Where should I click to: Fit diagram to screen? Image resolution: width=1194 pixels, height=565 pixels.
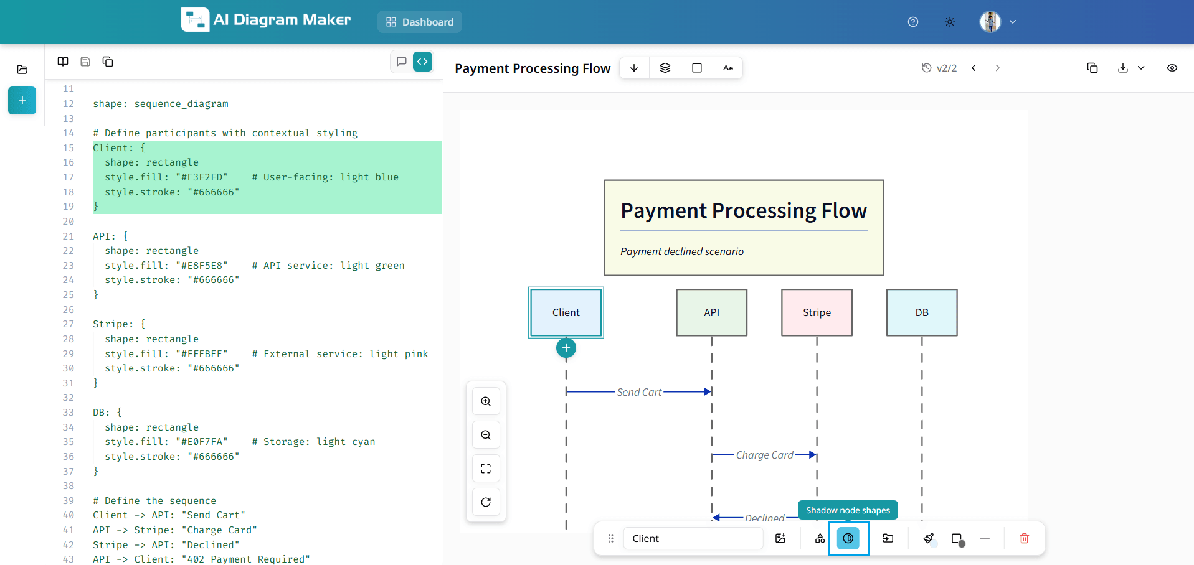pos(486,469)
